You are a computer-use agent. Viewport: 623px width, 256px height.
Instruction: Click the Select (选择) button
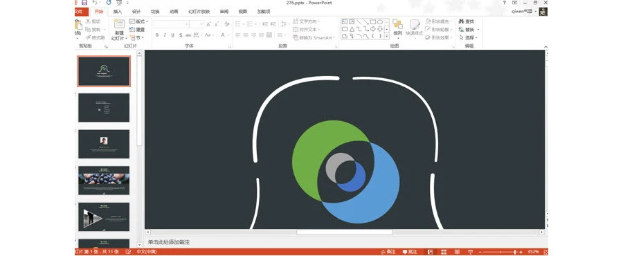pyautogui.click(x=468, y=37)
